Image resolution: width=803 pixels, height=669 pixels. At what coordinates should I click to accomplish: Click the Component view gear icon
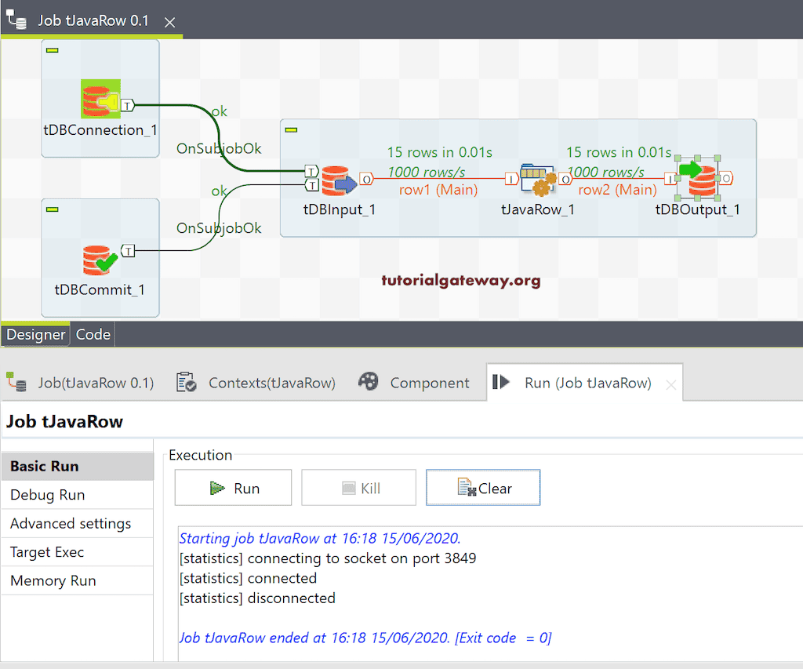368,382
